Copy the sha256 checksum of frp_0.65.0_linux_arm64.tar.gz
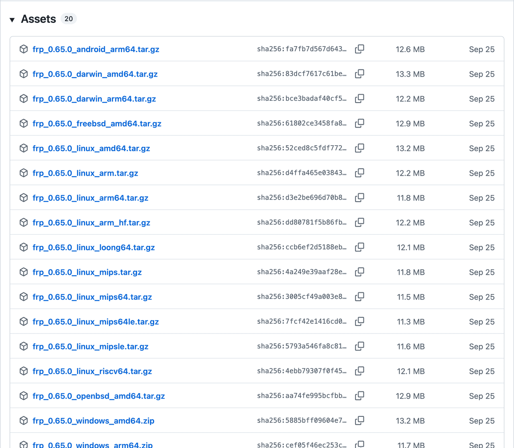This screenshot has height=448, width=514. (x=359, y=197)
